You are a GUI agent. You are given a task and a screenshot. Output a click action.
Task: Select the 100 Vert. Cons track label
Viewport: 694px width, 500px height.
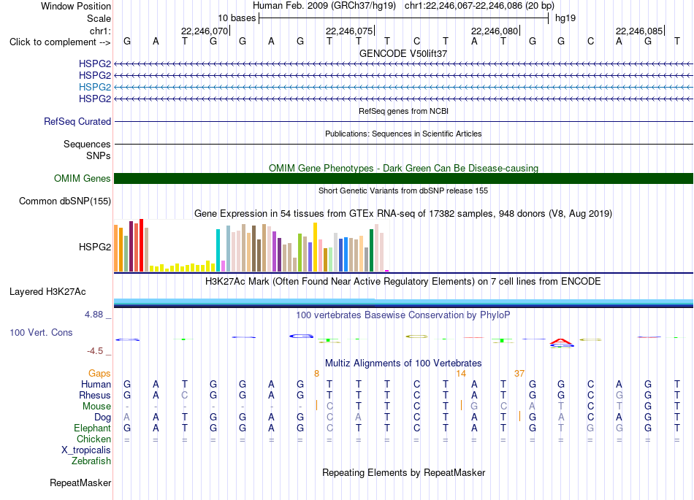(x=41, y=332)
